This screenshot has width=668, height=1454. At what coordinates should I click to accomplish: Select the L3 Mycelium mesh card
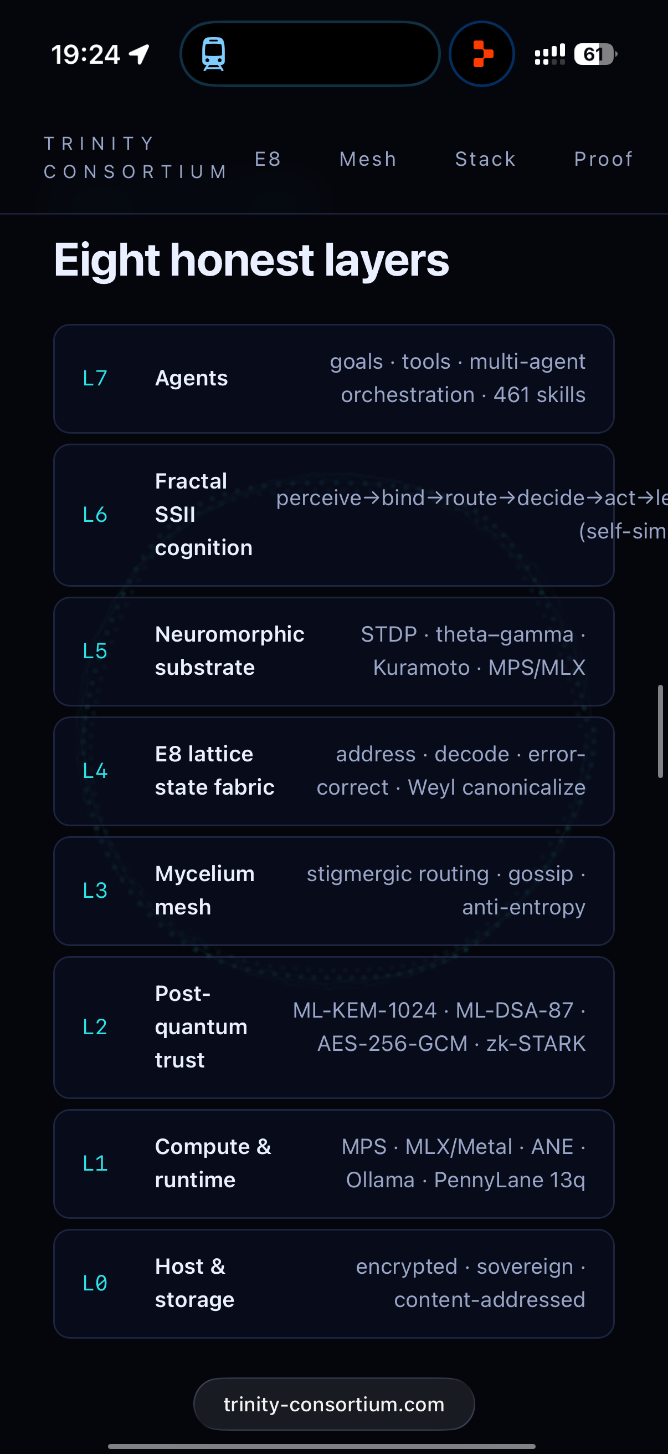[x=333, y=891]
